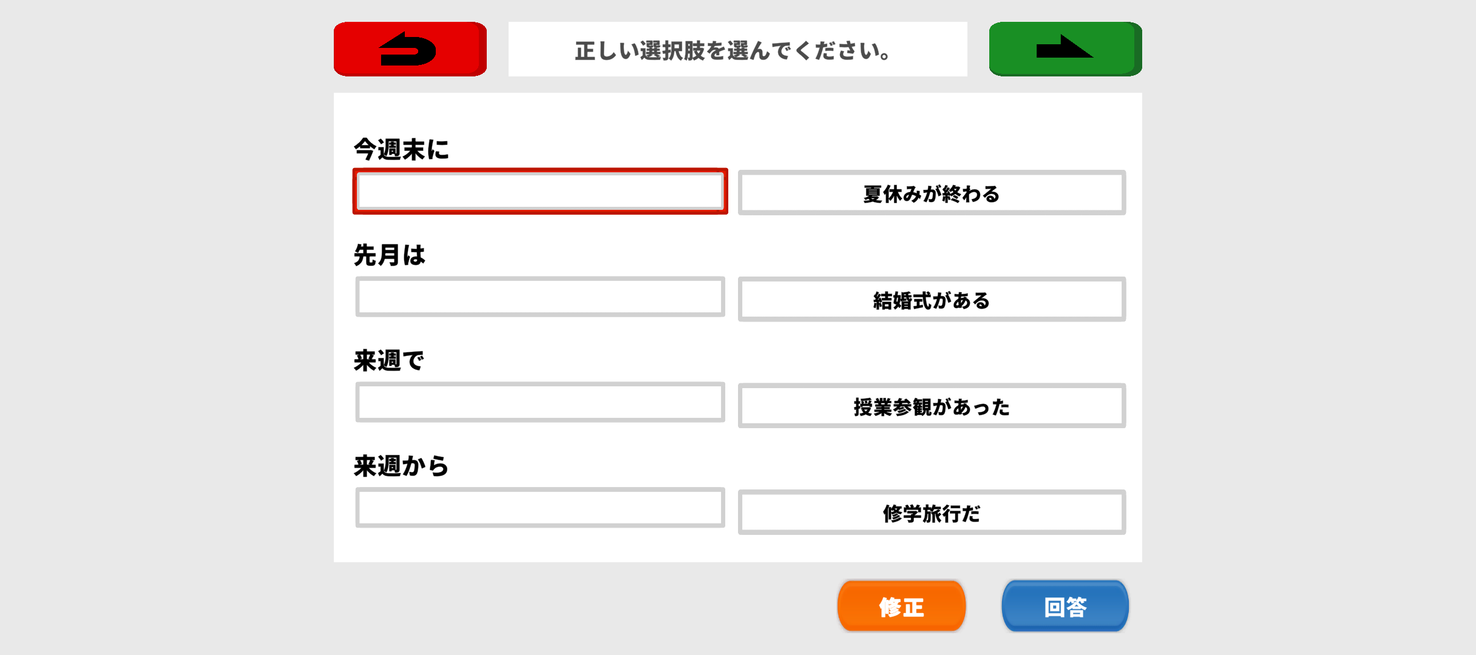Select the empty slot under 来週から
The image size is (1476, 655).
(x=540, y=508)
